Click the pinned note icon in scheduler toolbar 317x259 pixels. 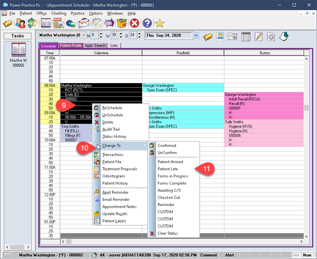tap(284, 37)
